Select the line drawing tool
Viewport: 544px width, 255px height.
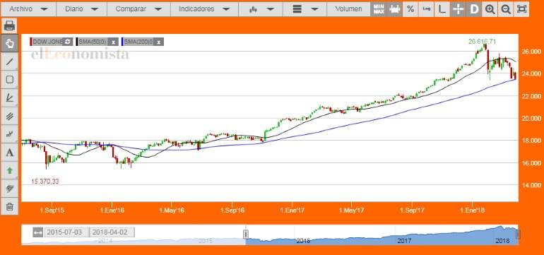10,61
